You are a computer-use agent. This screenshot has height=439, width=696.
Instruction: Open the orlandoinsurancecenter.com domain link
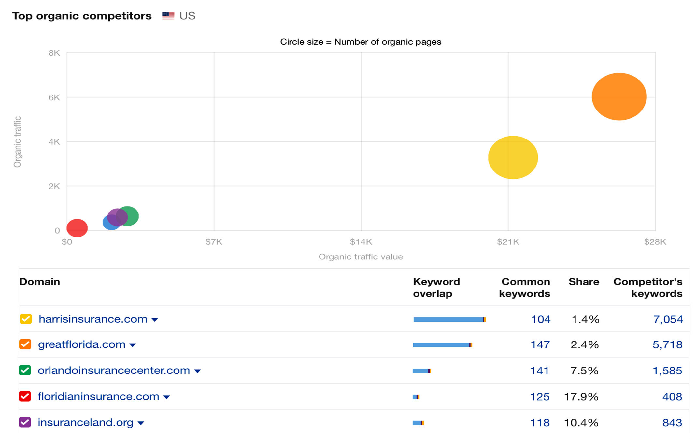114,370
